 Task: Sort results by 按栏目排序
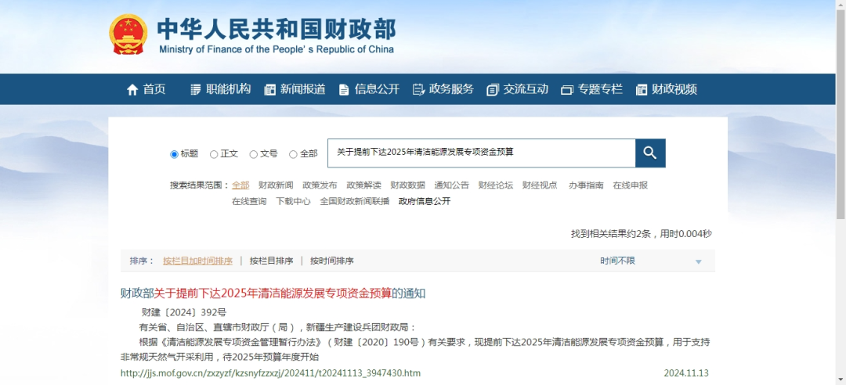point(271,261)
